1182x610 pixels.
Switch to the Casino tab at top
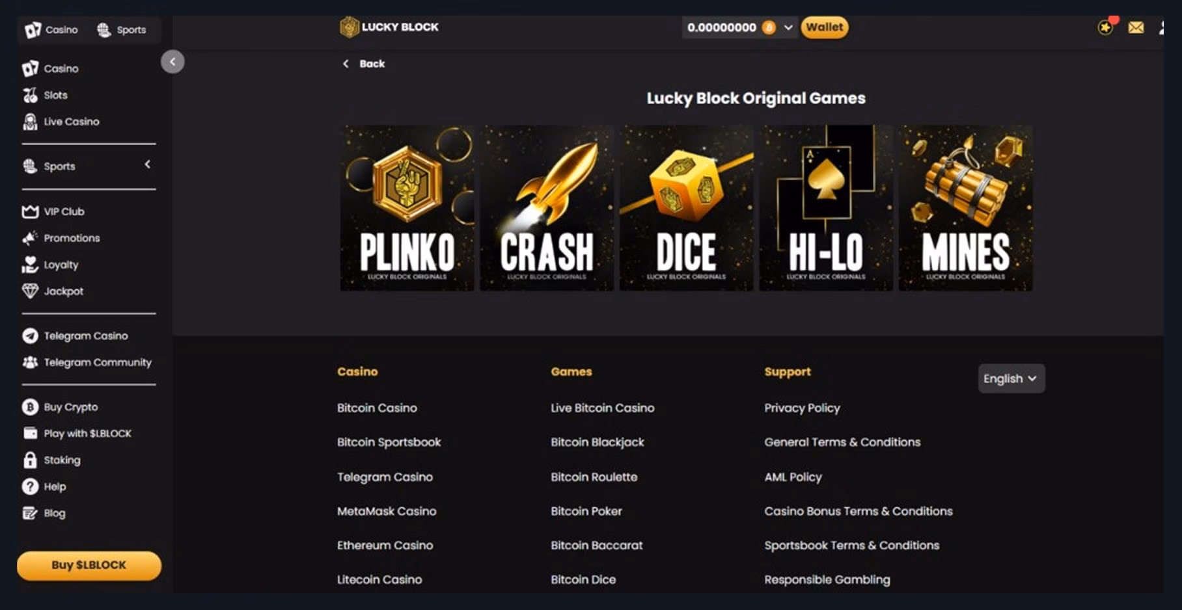point(51,30)
